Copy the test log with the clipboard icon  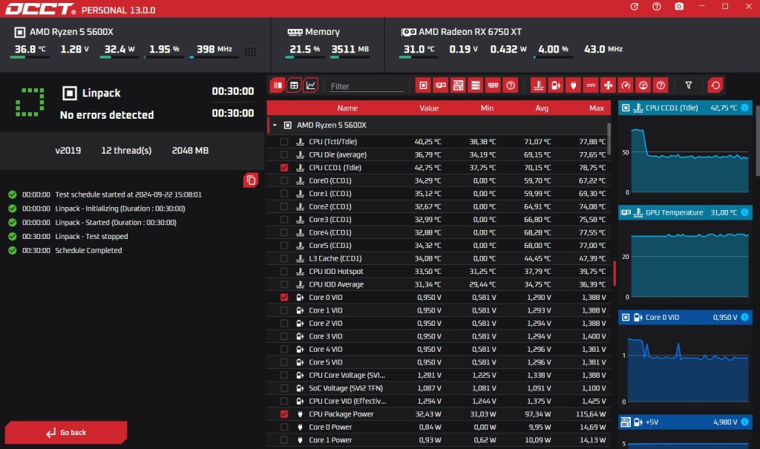(x=251, y=180)
